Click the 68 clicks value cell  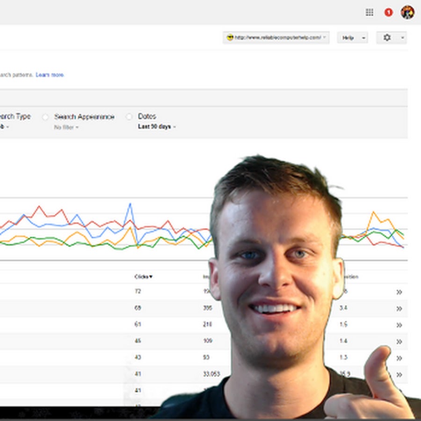[138, 308]
